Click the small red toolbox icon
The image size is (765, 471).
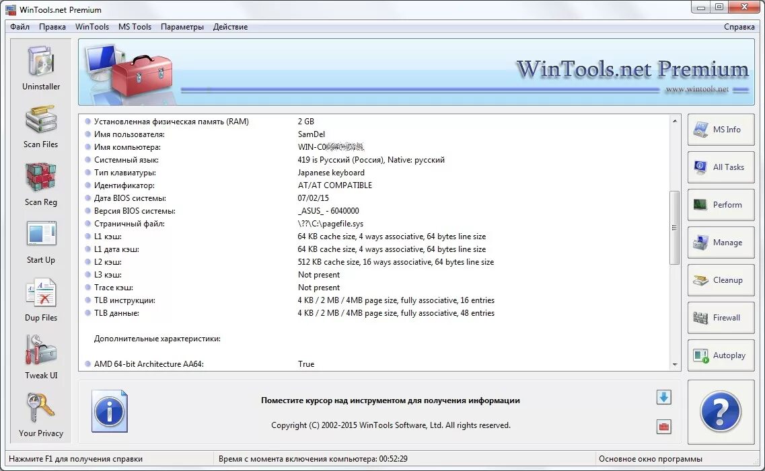click(663, 427)
